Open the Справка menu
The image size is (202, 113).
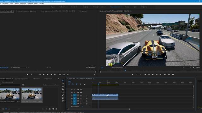click(x=41, y=3)
